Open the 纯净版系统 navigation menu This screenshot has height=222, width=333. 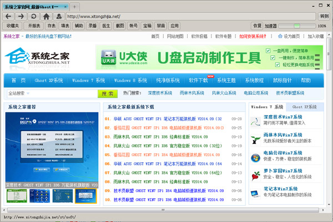167,80
